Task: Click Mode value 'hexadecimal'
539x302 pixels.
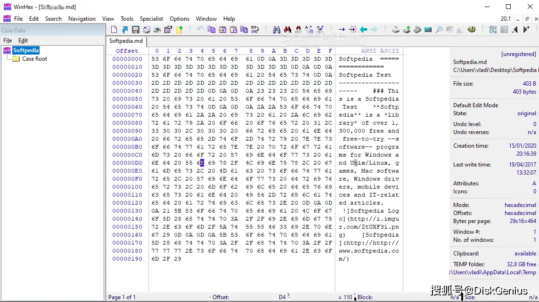Action: click(520, 205)
